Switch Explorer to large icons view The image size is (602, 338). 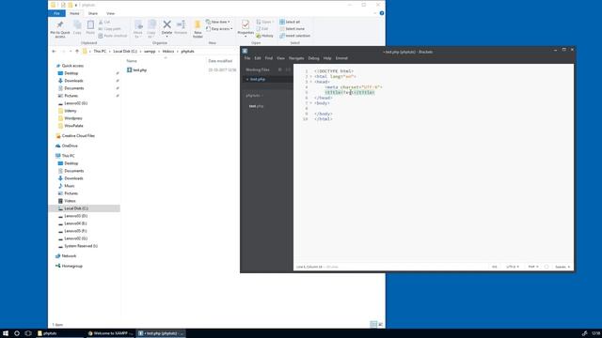click(380, 325)
